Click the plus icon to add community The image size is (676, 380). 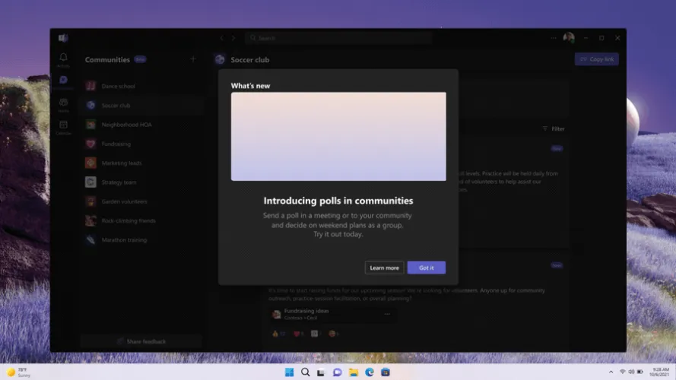(192, 59)
